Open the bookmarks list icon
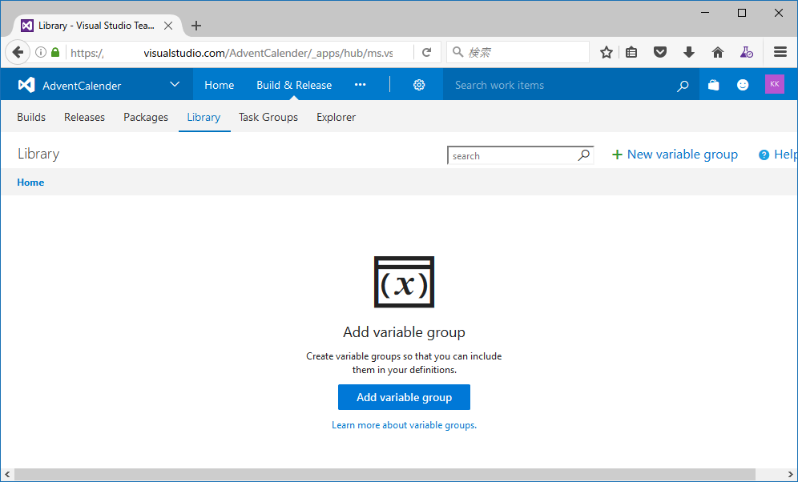This screenshot has width=798, height=482. coord(631,52)
